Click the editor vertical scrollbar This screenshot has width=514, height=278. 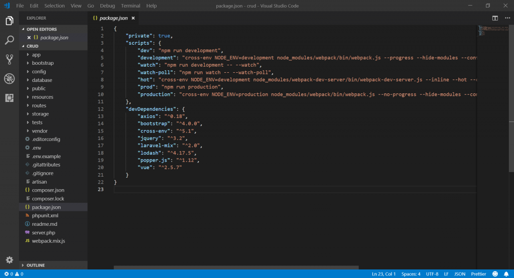(511, 98)
